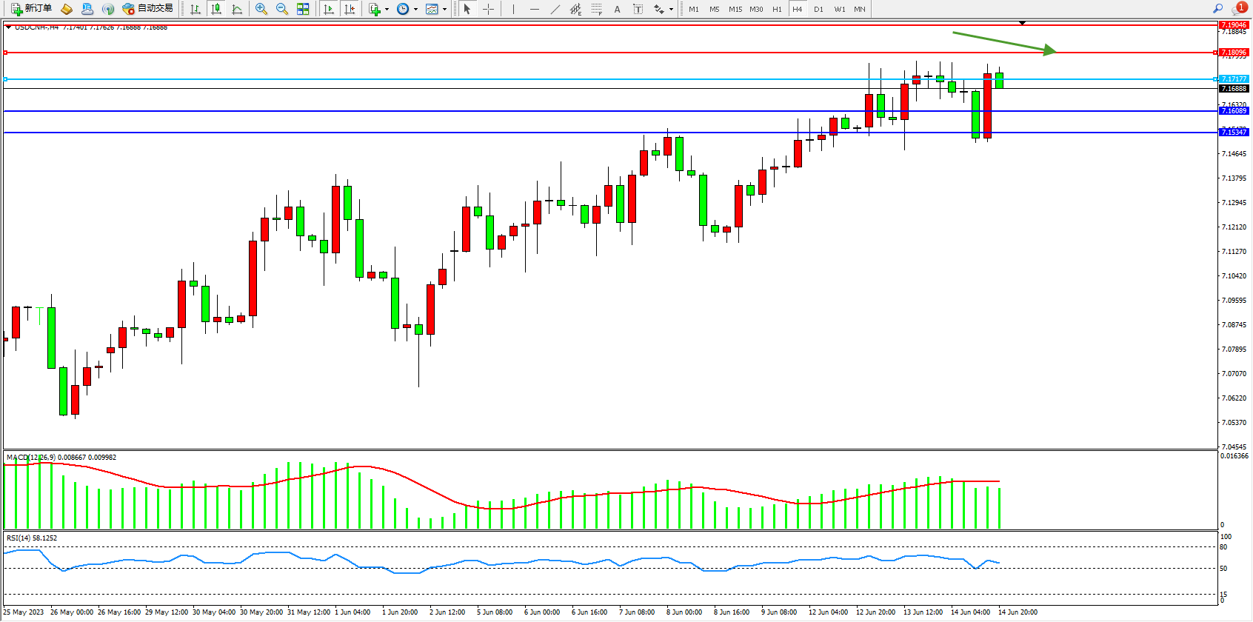Expand the chart templates dropdown arrow
The image size is (1253, 622).
444,10
